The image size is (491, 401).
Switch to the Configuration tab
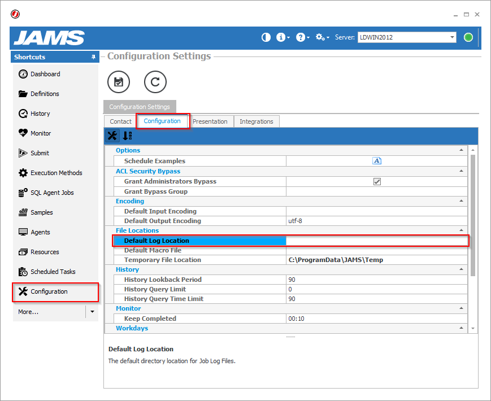[162, 121]
